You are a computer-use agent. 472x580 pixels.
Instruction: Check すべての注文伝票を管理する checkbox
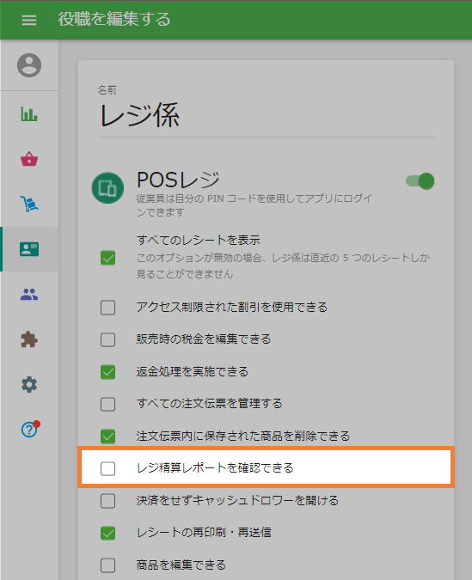107,404
